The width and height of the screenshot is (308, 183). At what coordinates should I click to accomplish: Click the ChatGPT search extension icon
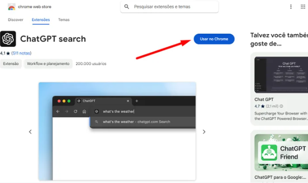pyautogui.click(x=8, y=39)
